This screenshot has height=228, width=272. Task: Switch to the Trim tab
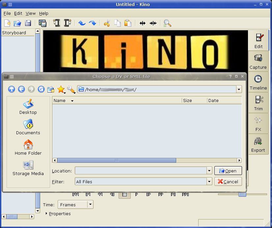[258, 103]
